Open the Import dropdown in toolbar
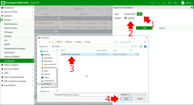The image size is (194, 105). [79, 9]
